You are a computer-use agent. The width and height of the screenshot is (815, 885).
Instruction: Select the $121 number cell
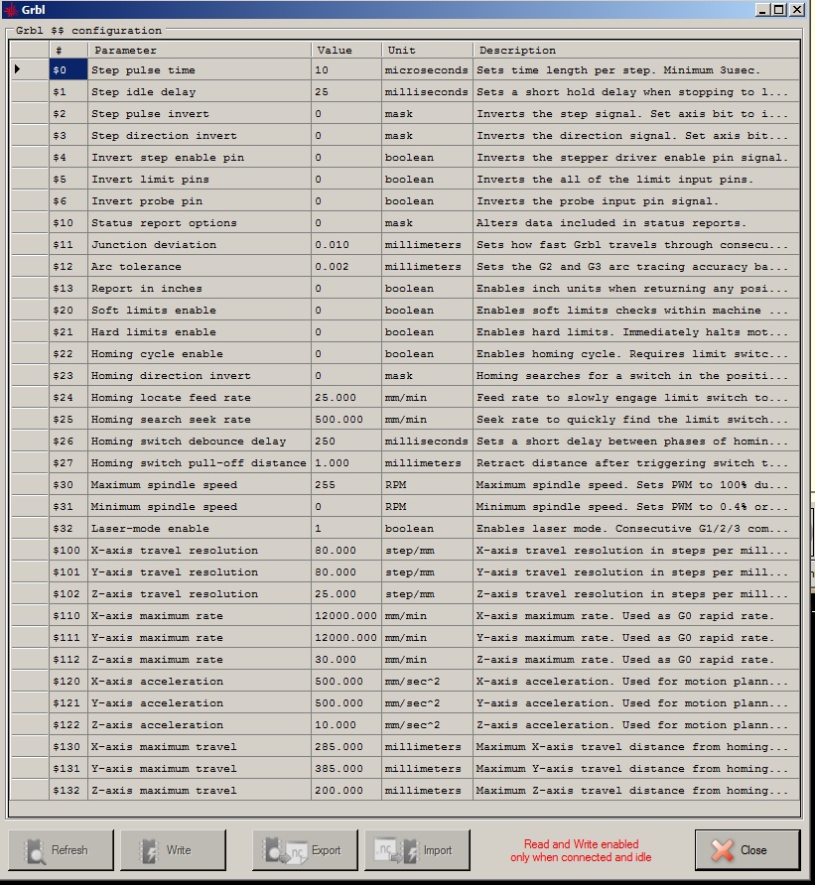click(68, 702)
